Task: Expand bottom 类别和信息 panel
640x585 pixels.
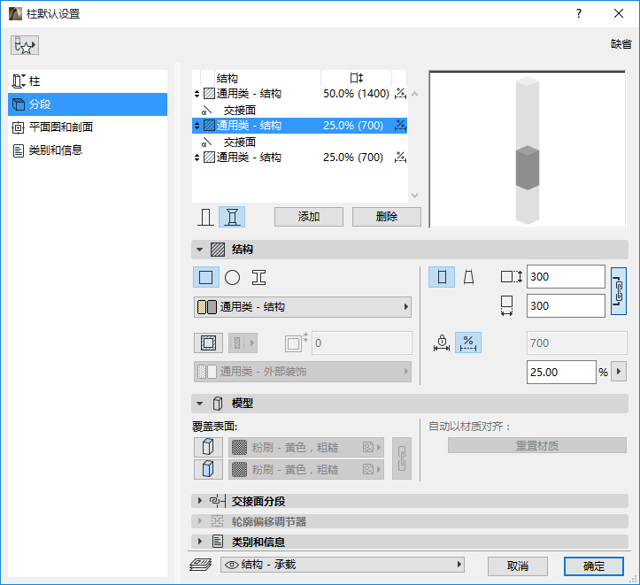Action: (199, 542)
